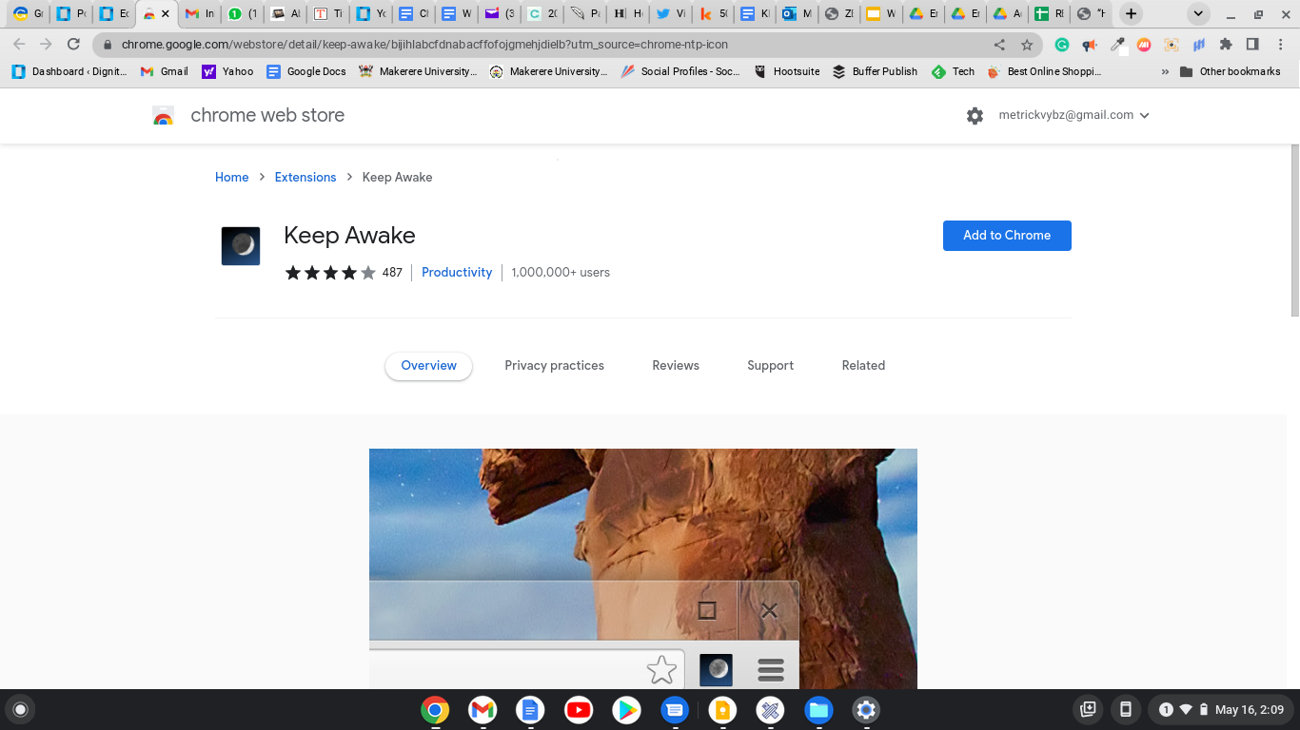Expand the metrickvybz@gmail.com account dropdown
This screenshot has height=730, width=1300.
(1074, 115)
